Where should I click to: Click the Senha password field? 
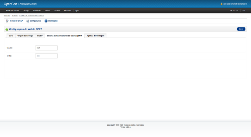46,56
